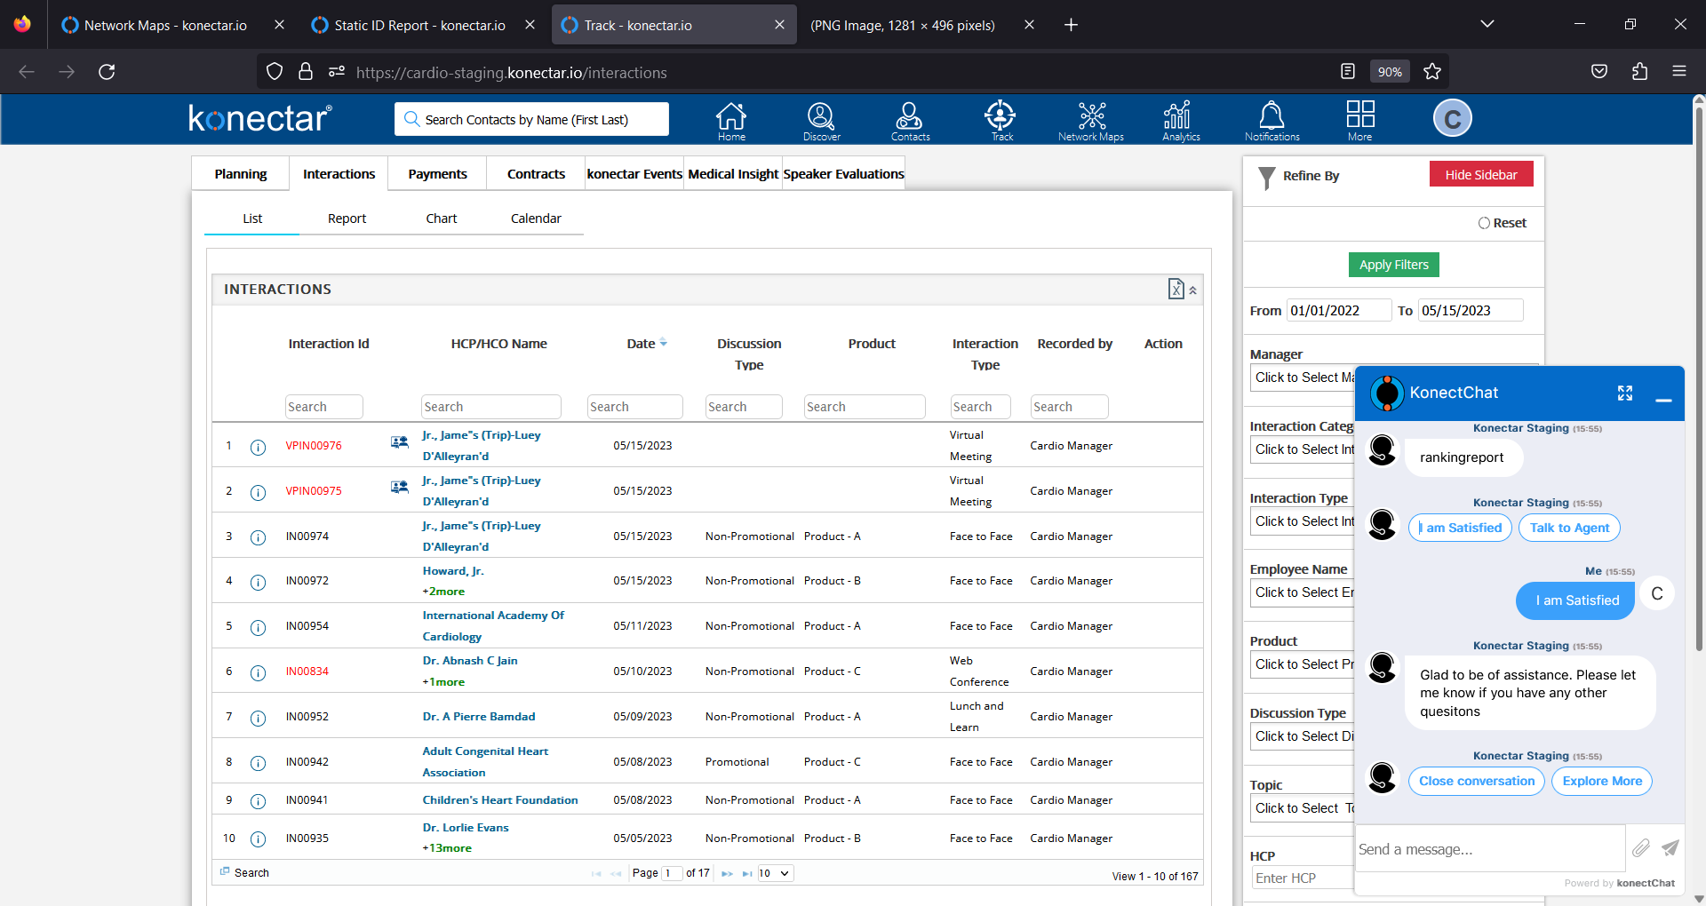Open the Discover navigation icon
This screenshot has height=906, width=1706.
pyautogui.click(x=821, y=121)
